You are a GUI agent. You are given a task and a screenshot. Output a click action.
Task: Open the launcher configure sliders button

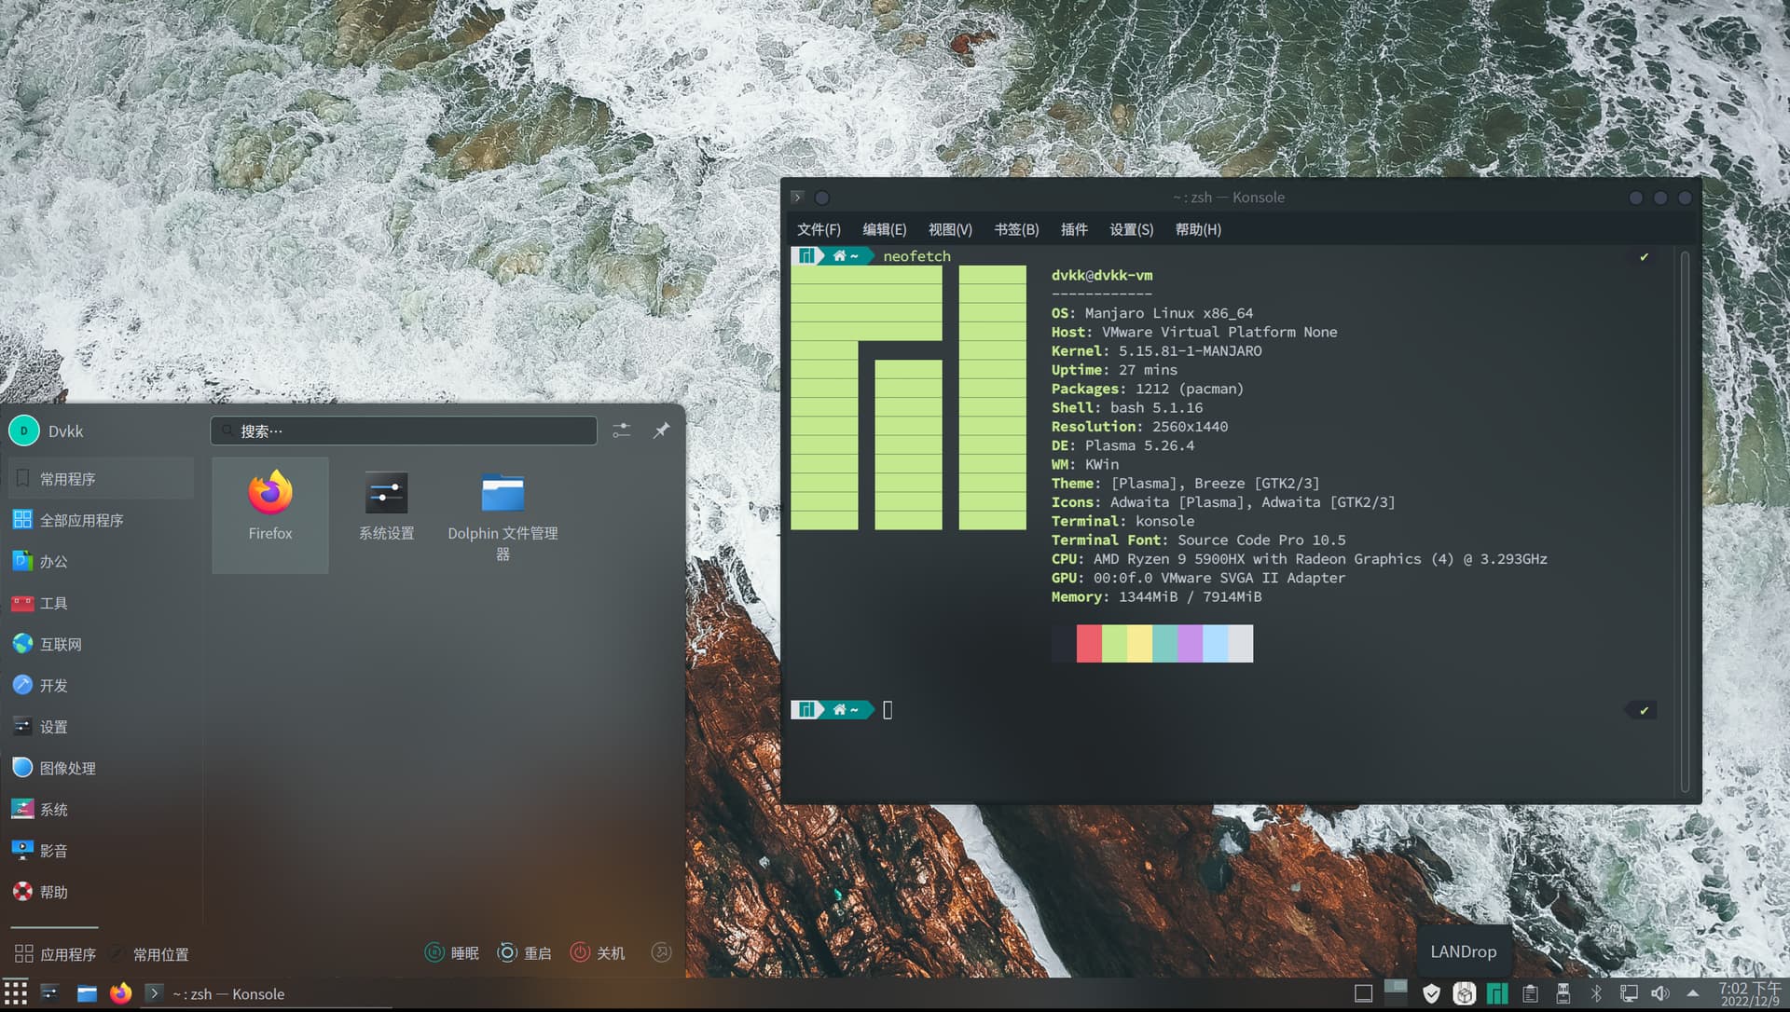[x=622, y=430]
